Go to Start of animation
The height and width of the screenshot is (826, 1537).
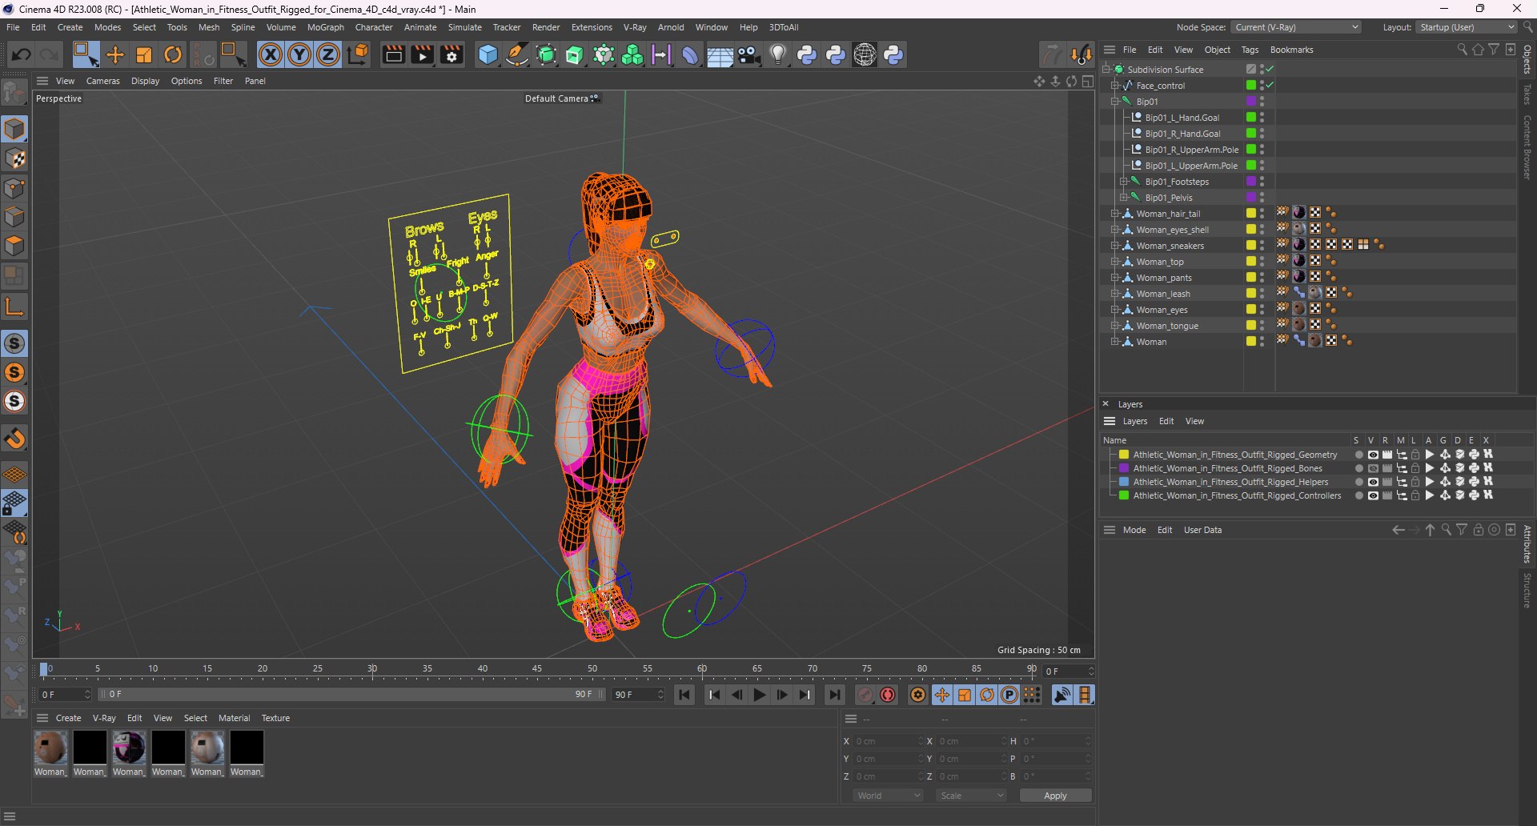pos(685,695)
